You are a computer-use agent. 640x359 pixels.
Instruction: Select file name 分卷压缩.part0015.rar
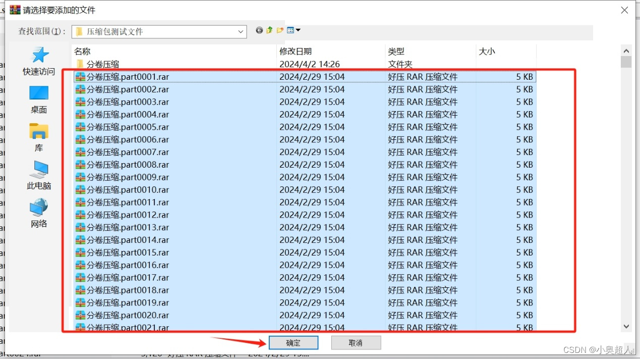tap(128, 252)
